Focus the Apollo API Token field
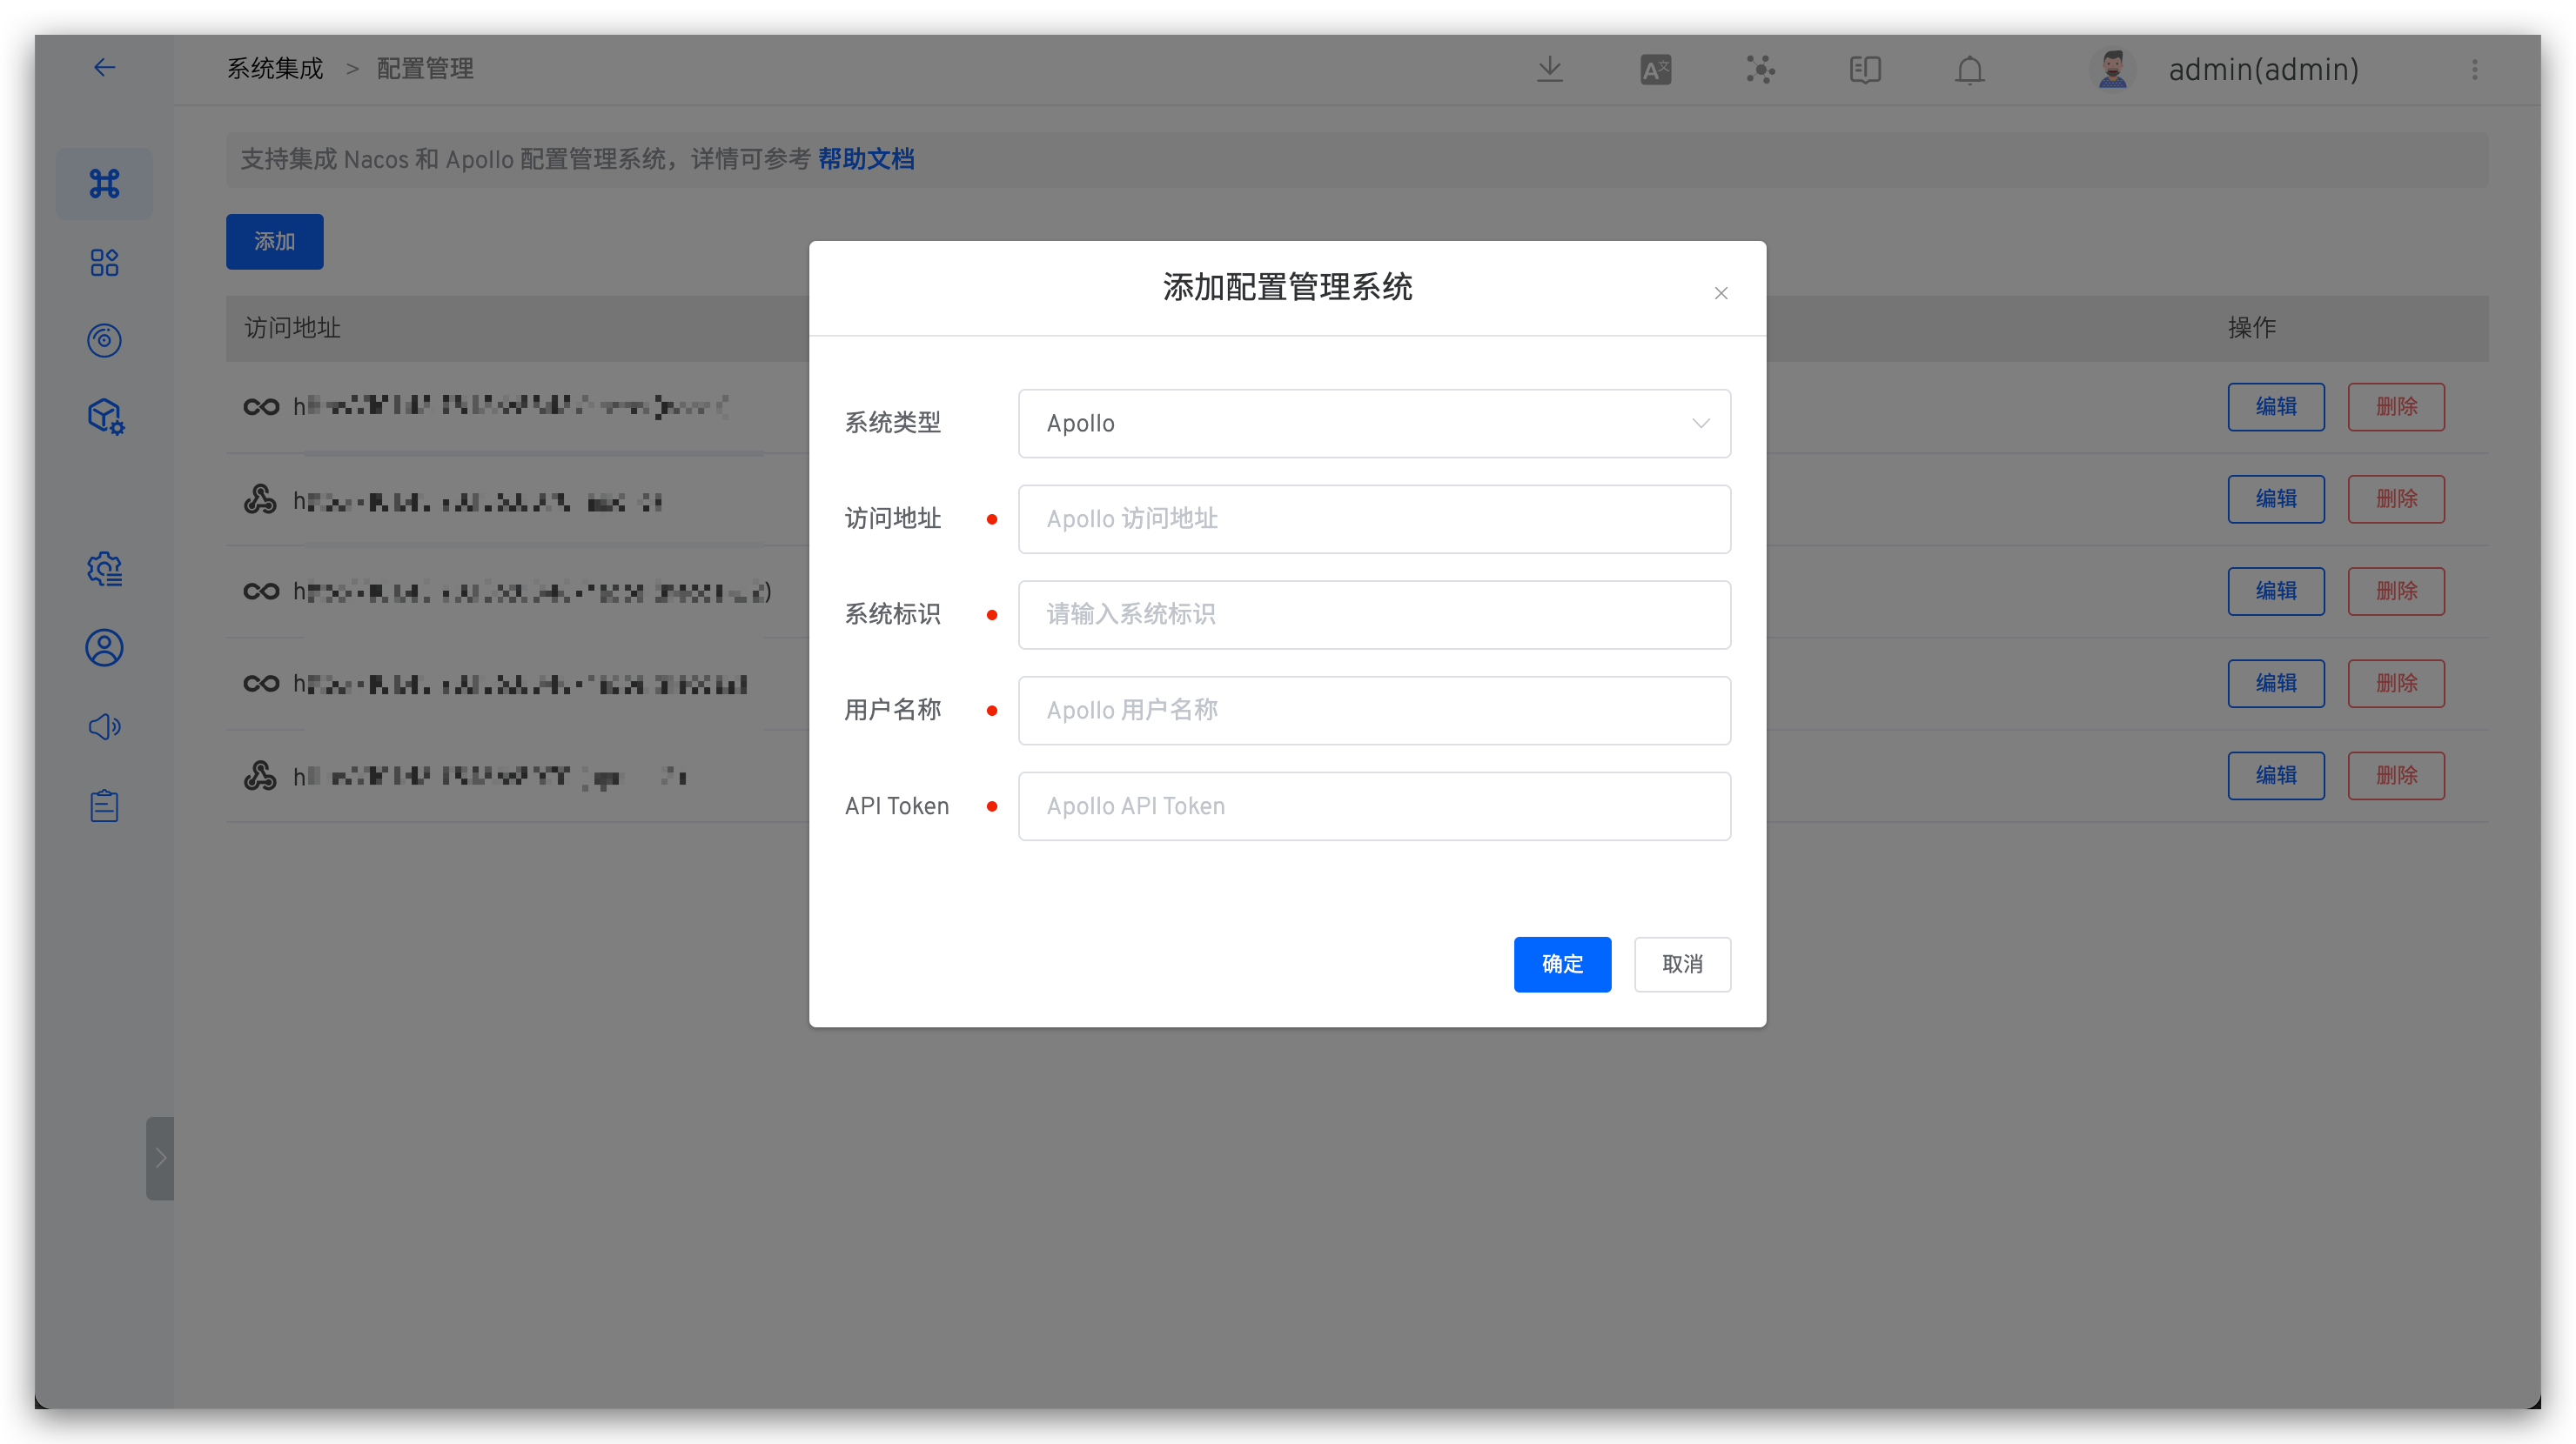 (1373, 806)
